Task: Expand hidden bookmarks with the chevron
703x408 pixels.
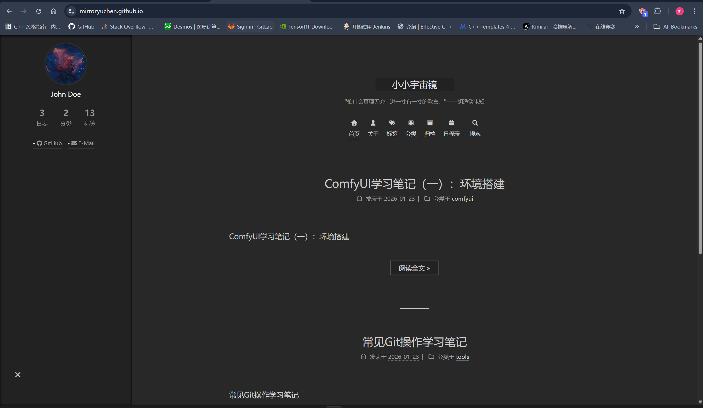Action: click(637, 26)
